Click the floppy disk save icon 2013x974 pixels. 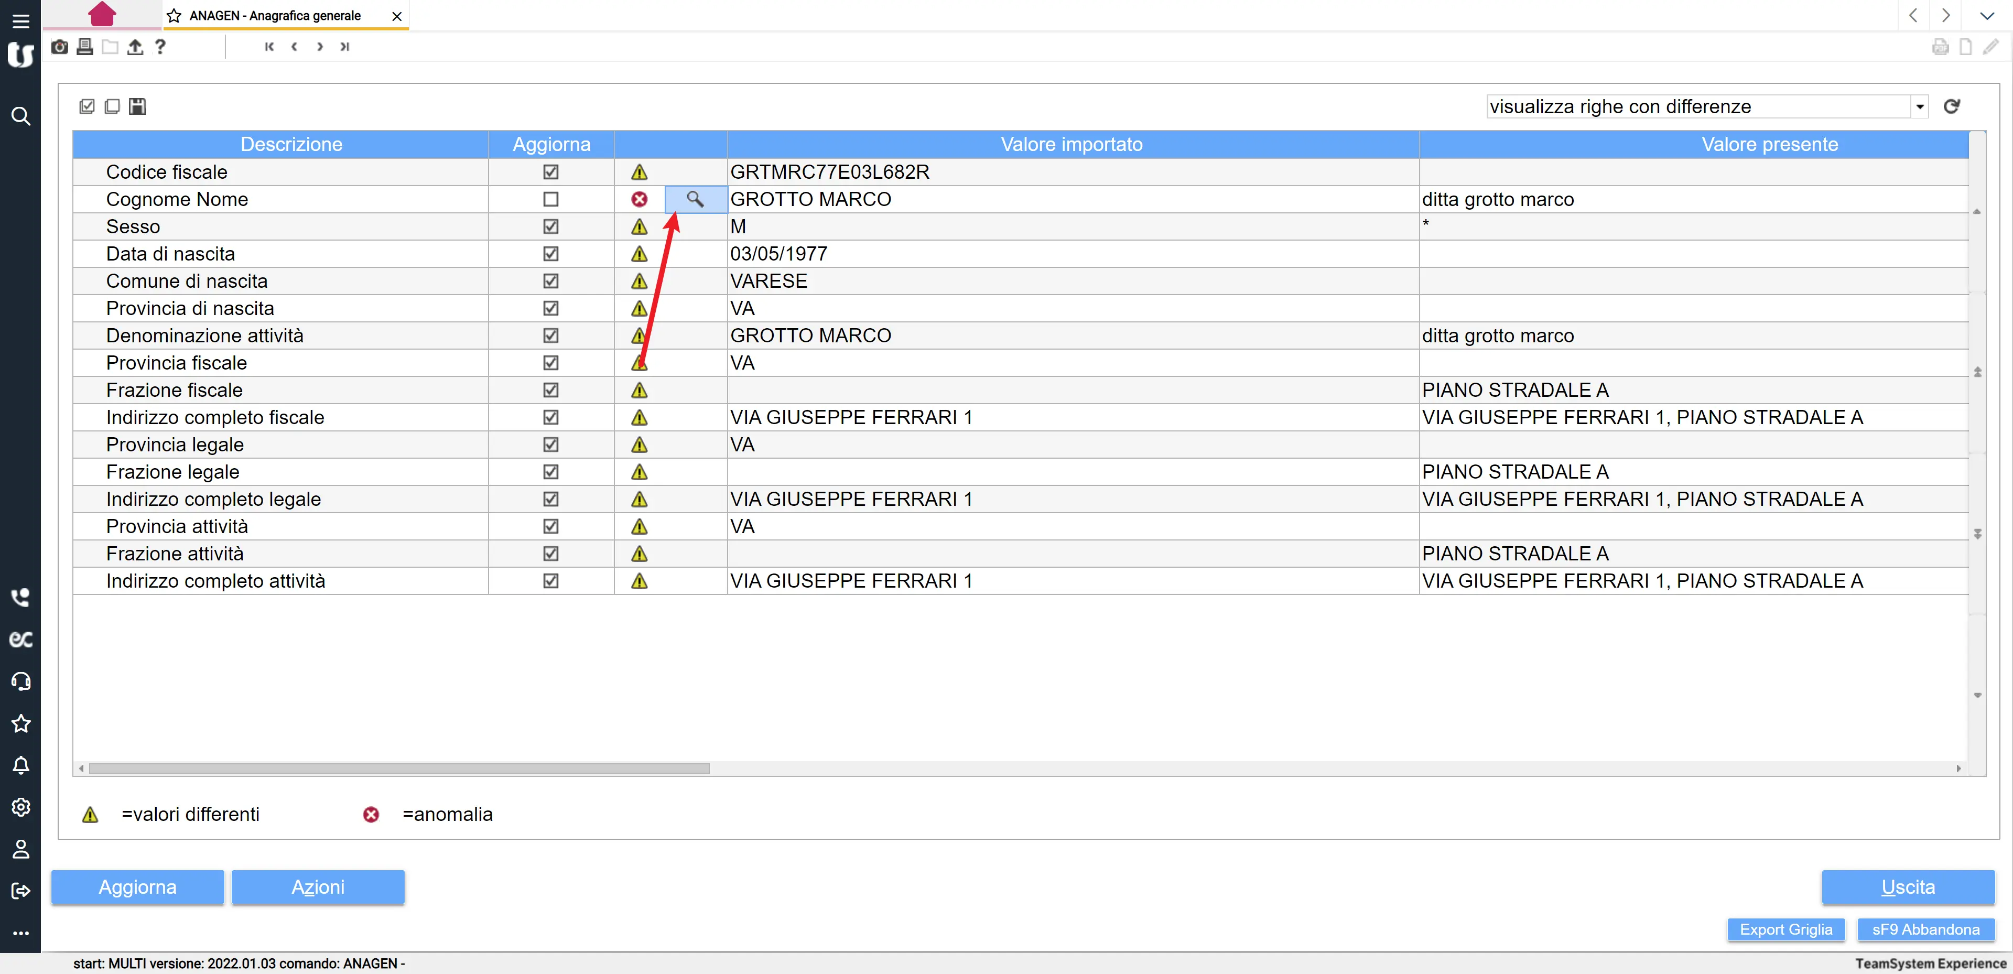pyautogui.click(x=137, y=106)
